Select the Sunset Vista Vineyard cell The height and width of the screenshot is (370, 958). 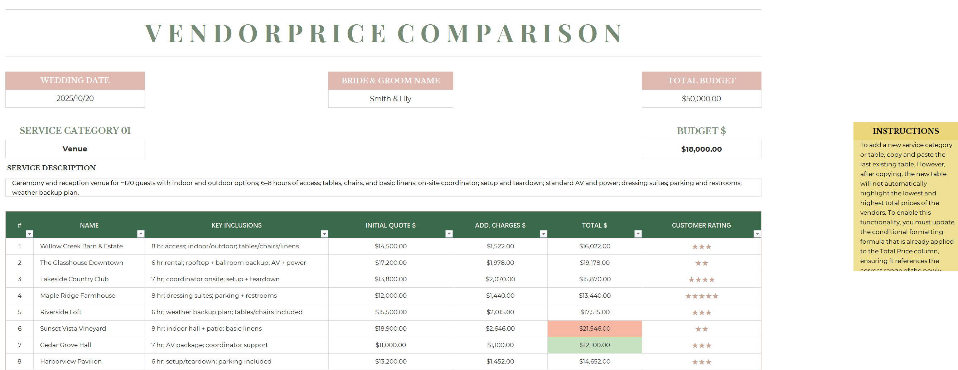(x=89, y=328)
